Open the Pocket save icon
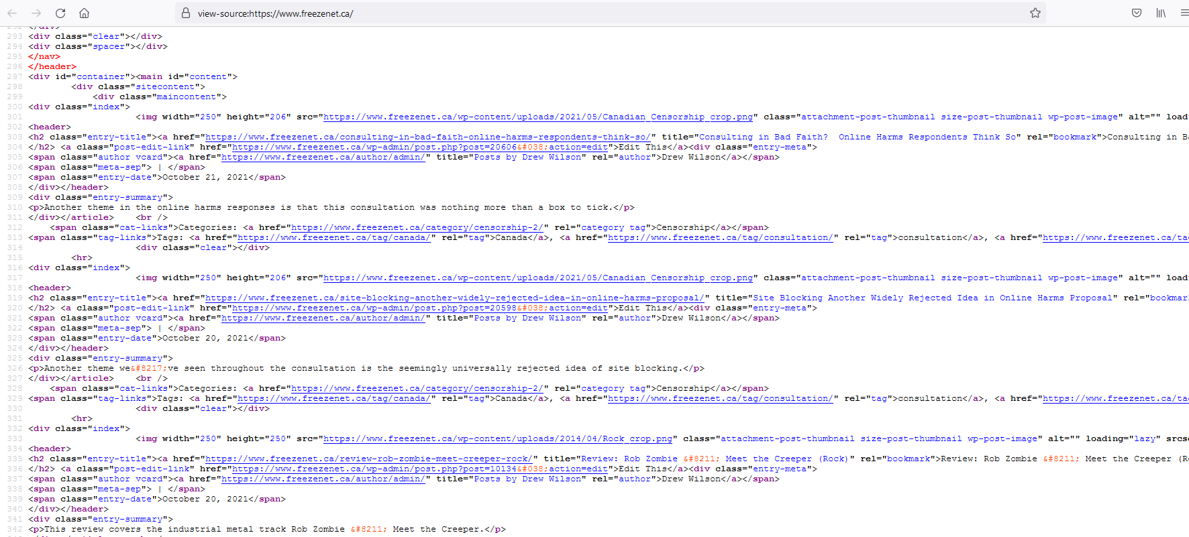 tap(1137, 13)
